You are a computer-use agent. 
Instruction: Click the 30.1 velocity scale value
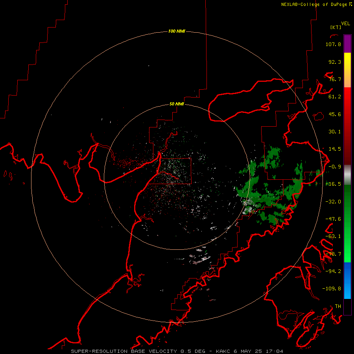(335, 132)
